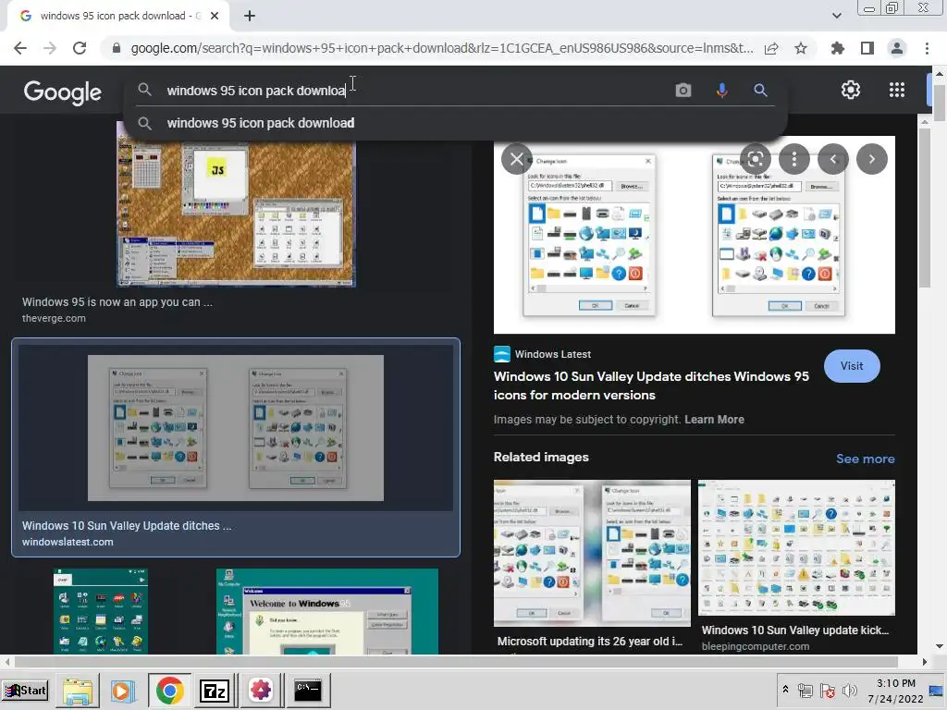Open Google quick settings gear
Screen dimensions: 947x710
coord(851,90)
